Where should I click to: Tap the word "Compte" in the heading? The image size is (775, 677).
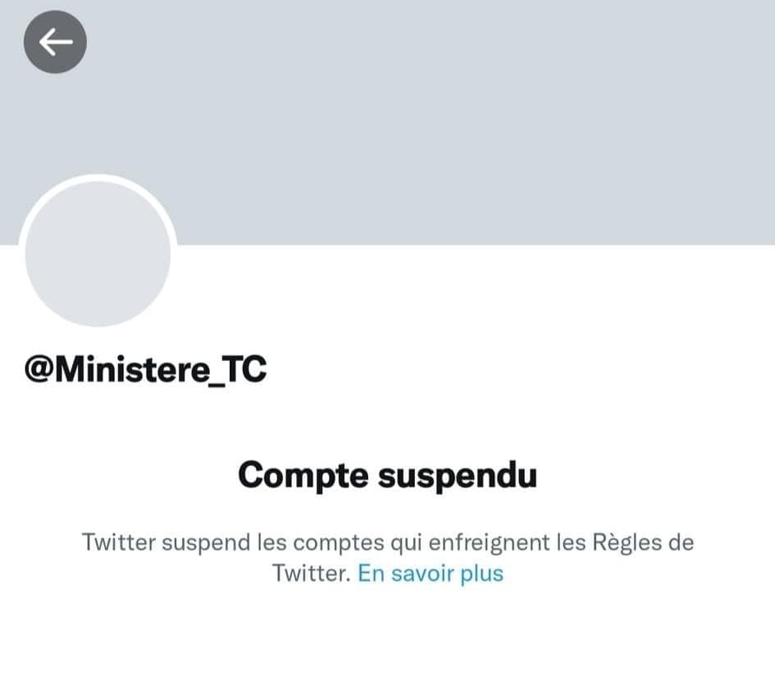click(x=303, y=477)
